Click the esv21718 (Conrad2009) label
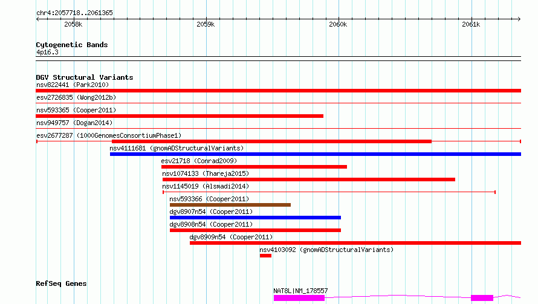538x304 pixels. [x=199, y=161]
